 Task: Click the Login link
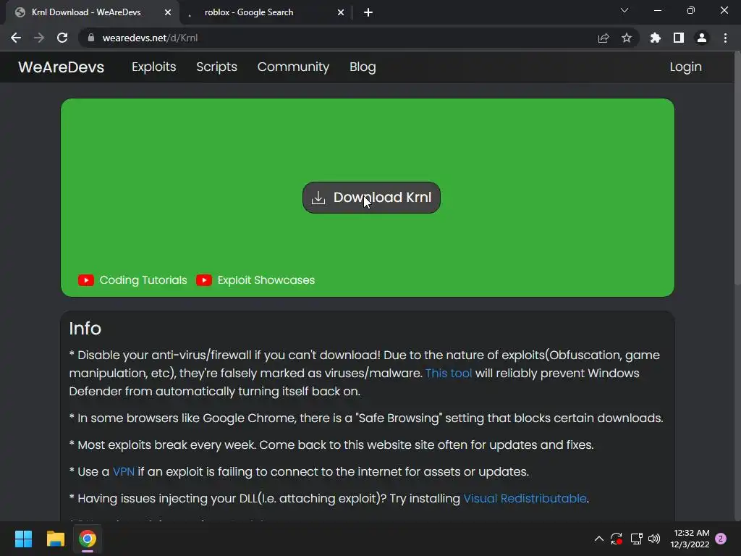[x=685, y=67]
